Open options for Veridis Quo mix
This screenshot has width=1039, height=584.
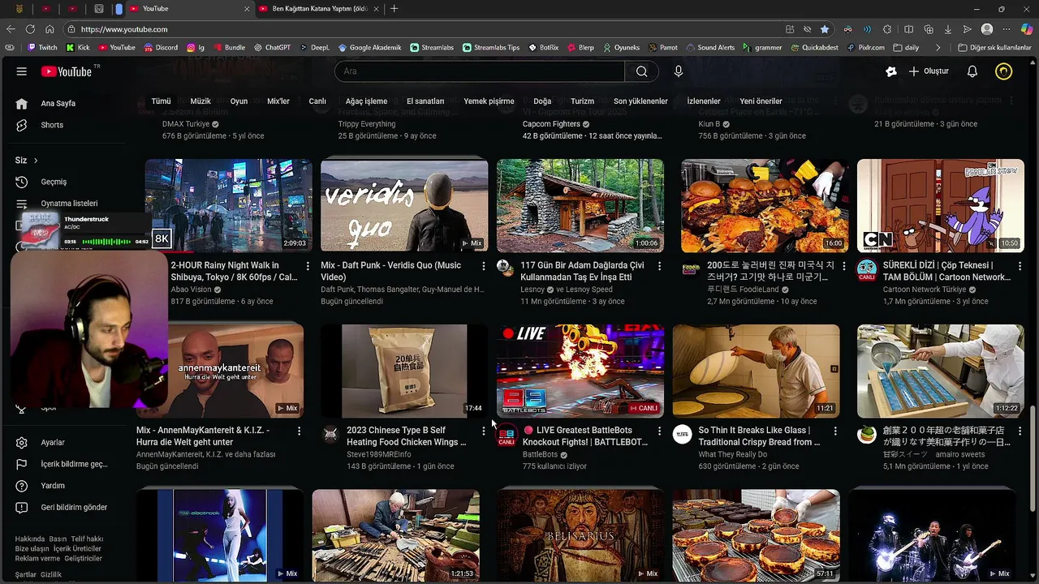[484, 266]
